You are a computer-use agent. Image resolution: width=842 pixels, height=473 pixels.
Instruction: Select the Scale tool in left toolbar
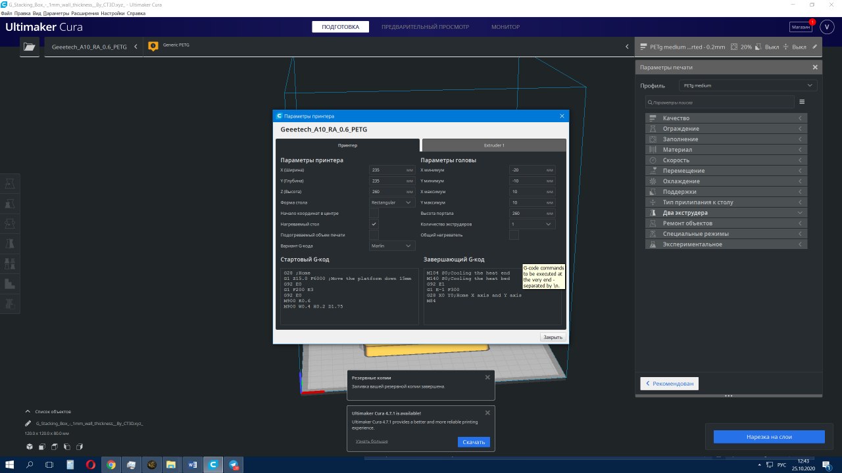10,203
